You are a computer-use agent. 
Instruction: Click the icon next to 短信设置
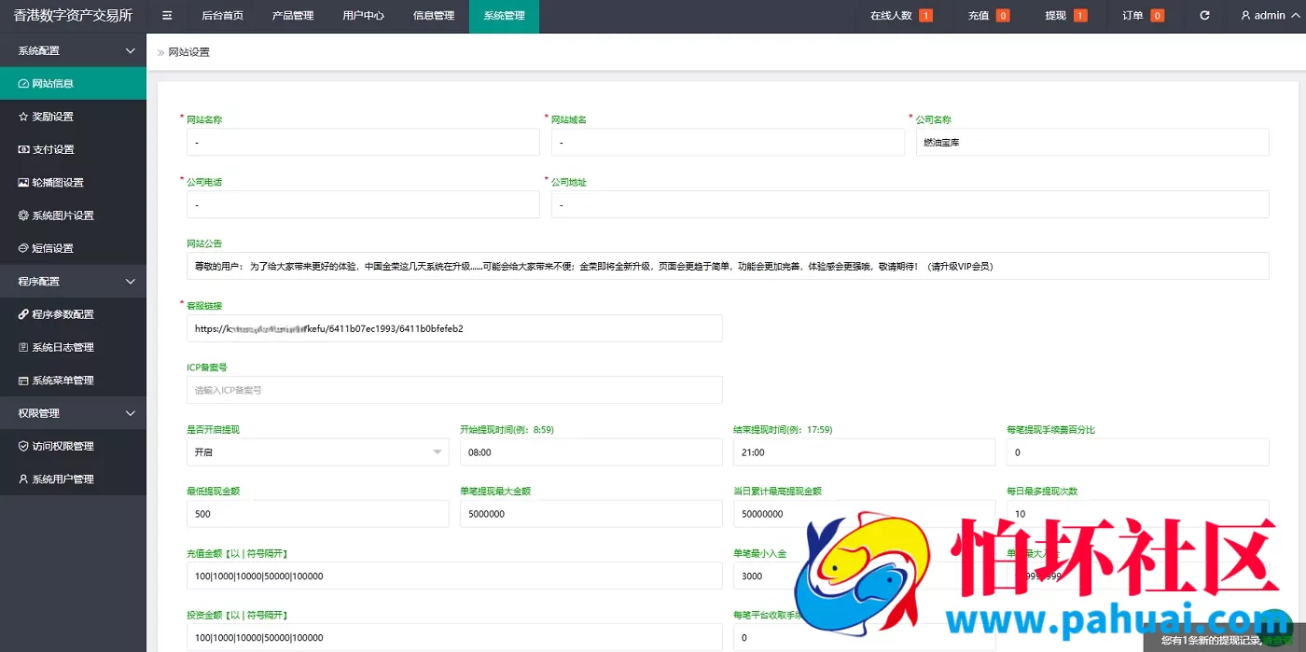pyautogui.click(x=24, y=248)
